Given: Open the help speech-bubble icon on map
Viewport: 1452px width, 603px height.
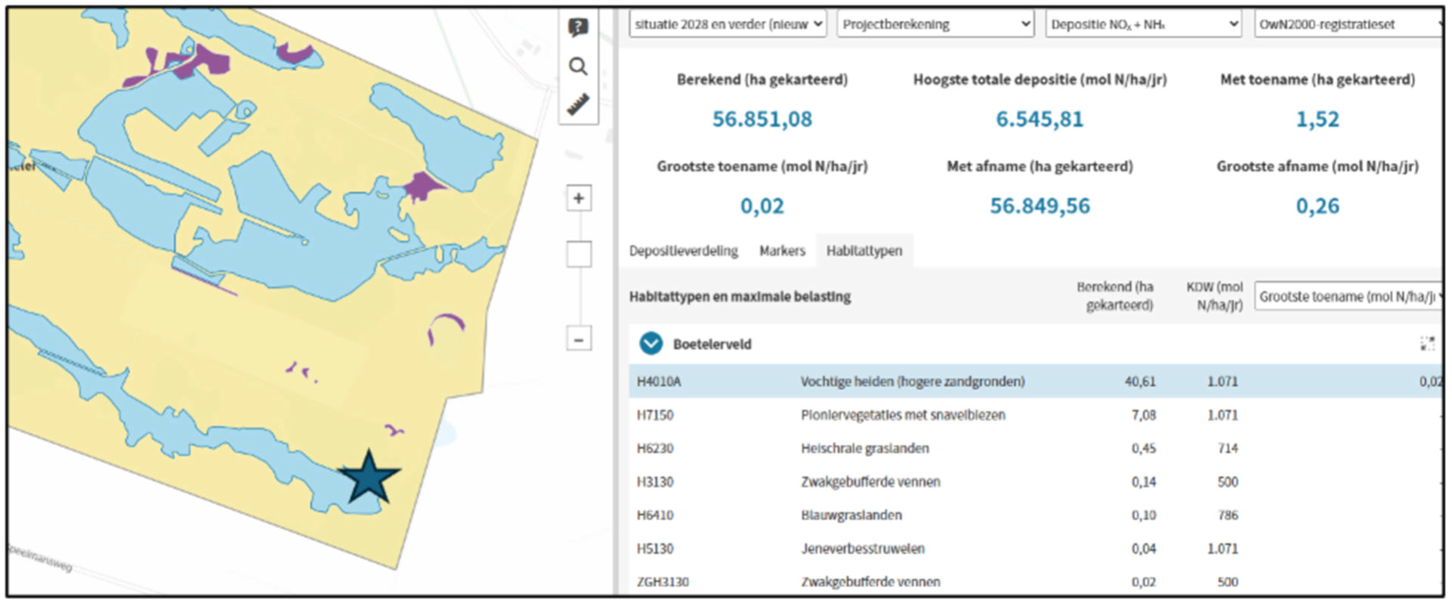Looking at the screenshot, I should click(x=578, y=28).
